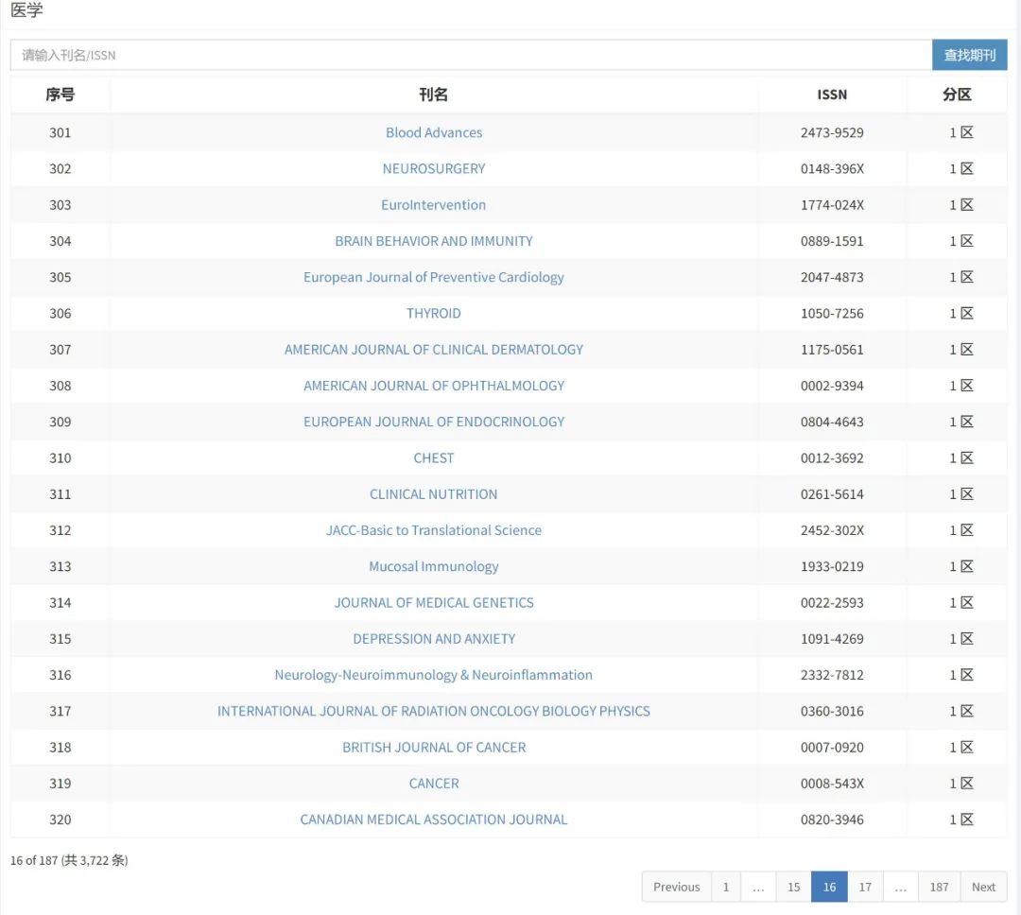1021x915 pixels.
Task: Click the journal name/ISSN search field
Action: coord(471,55)
